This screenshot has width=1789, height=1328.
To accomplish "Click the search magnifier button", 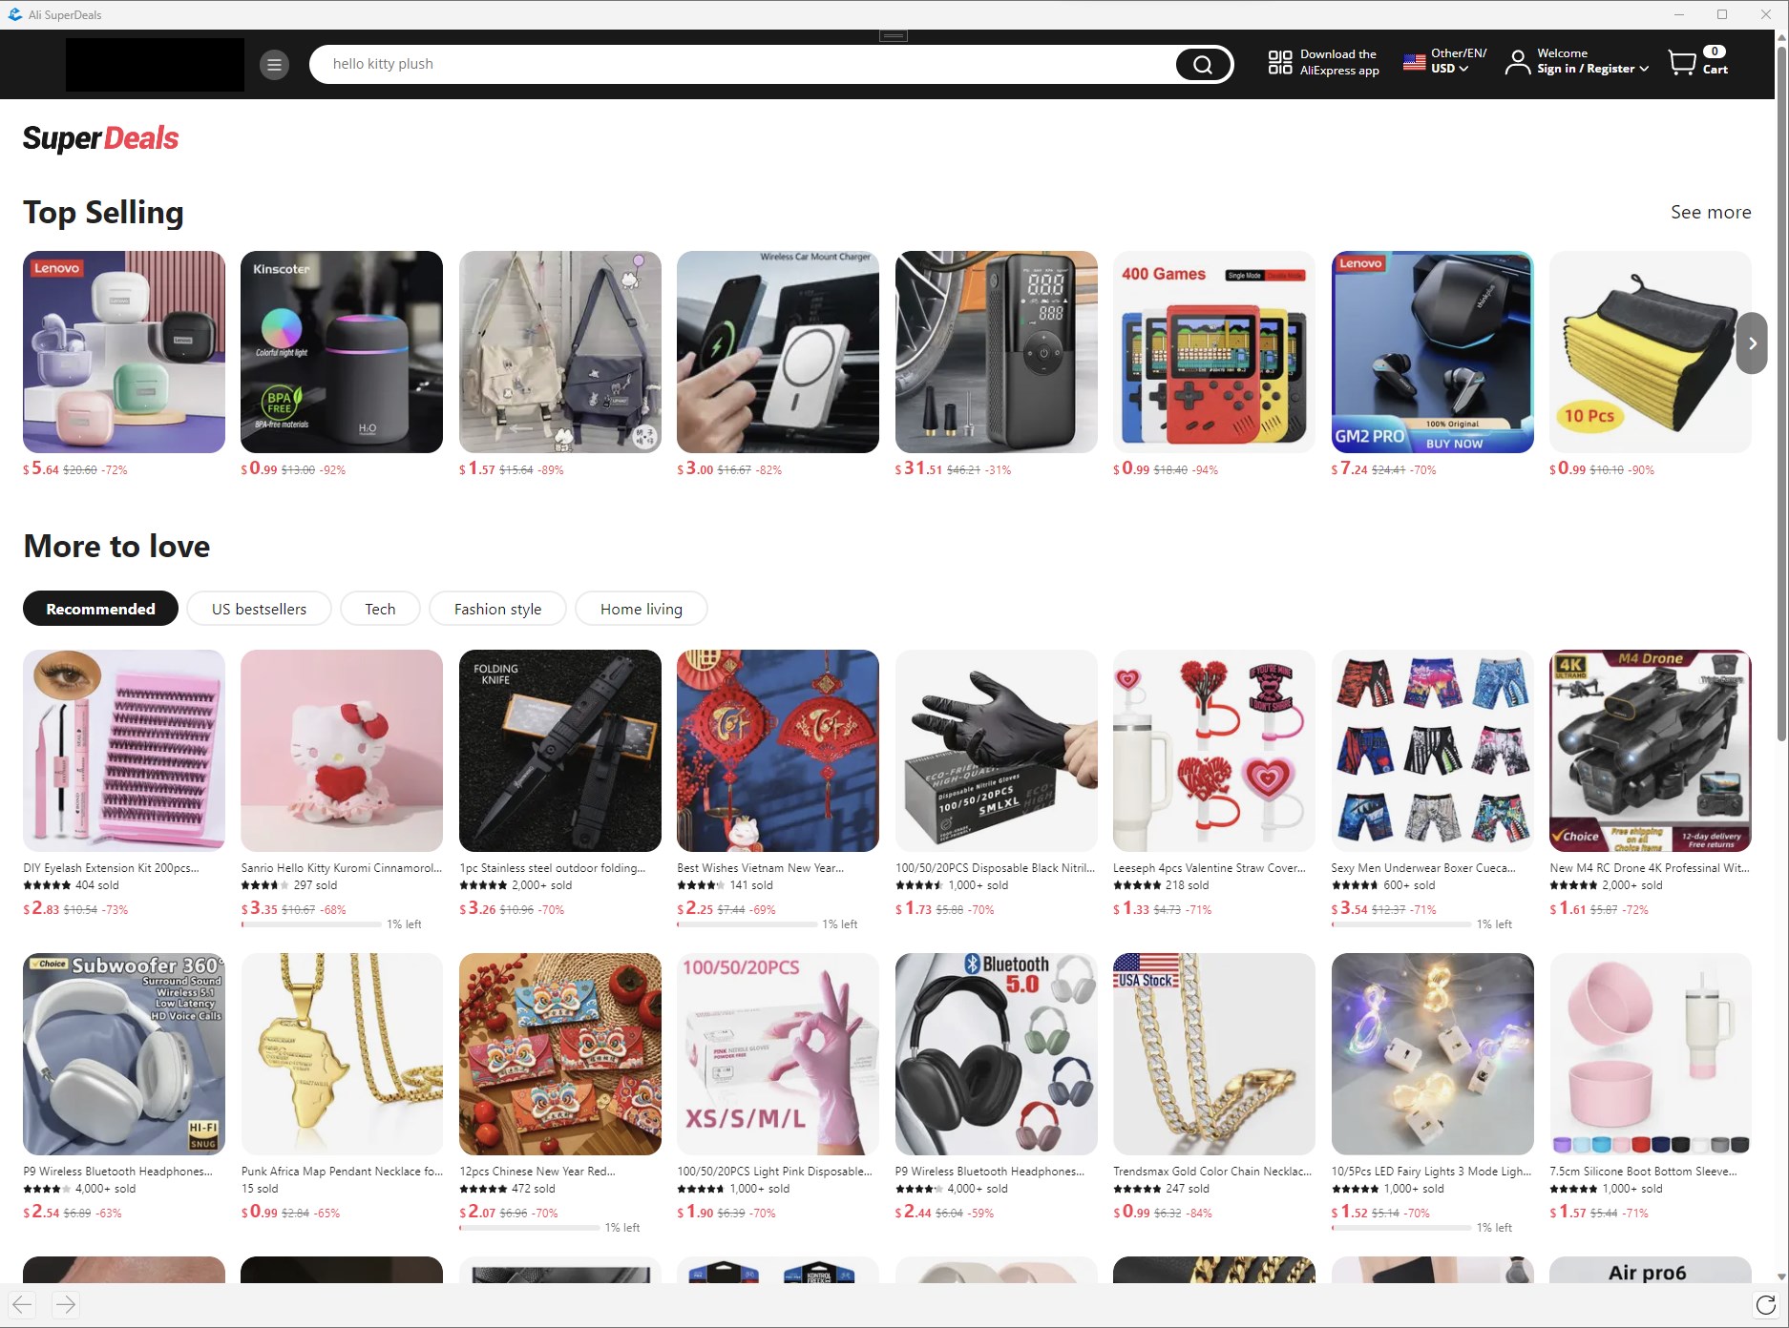I will (1203, 65).
